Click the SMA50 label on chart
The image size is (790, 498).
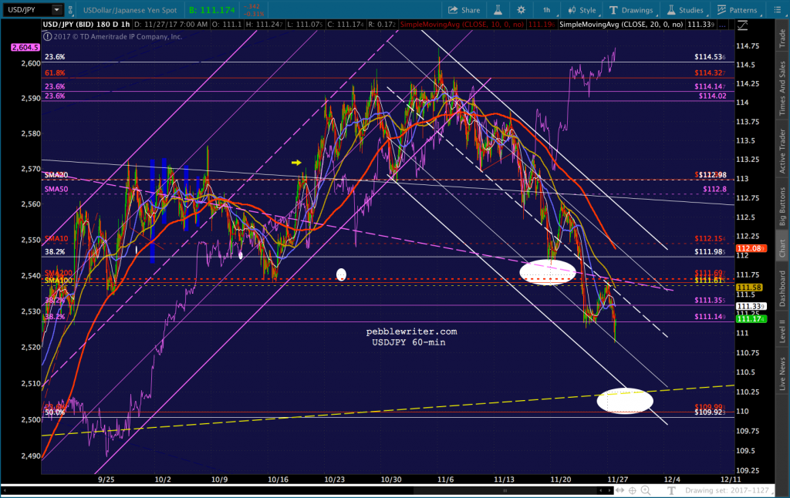click(56, 189)
